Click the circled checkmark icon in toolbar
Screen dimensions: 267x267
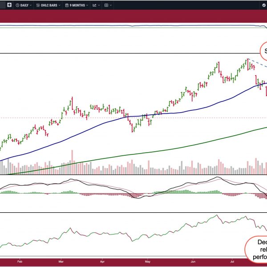[264, 5]
